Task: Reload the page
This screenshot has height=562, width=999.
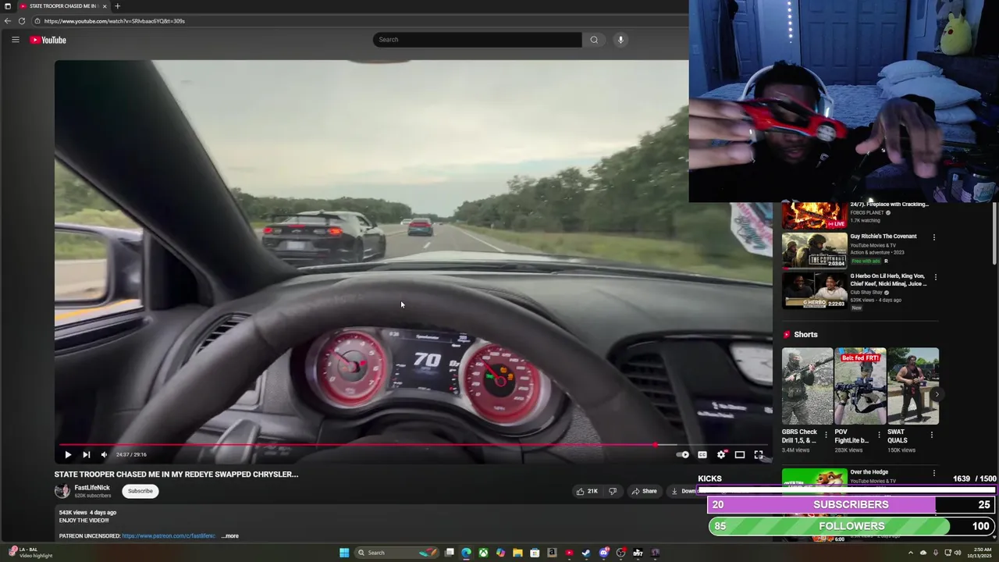Action: click(x=22, y=21)
